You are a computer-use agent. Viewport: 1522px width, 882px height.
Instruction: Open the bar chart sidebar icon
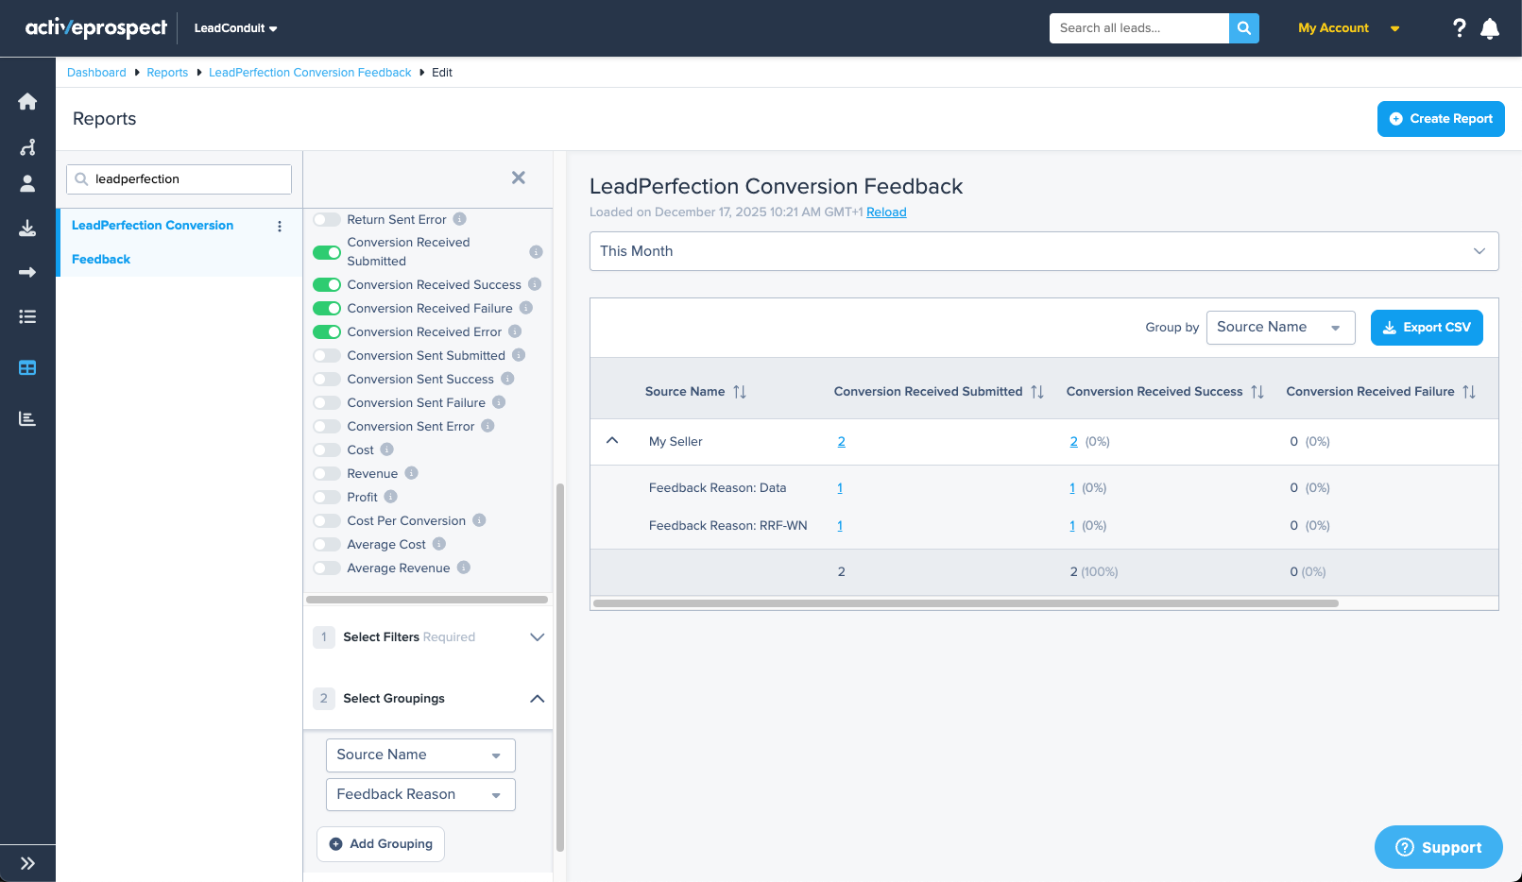(x=27, y=418)
